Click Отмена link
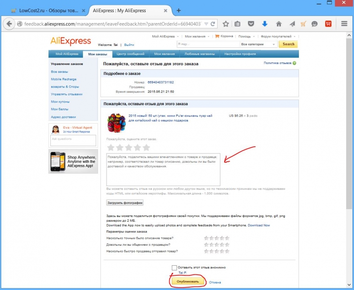This screenshot has width=354, height=290. [x=215, y=282]
